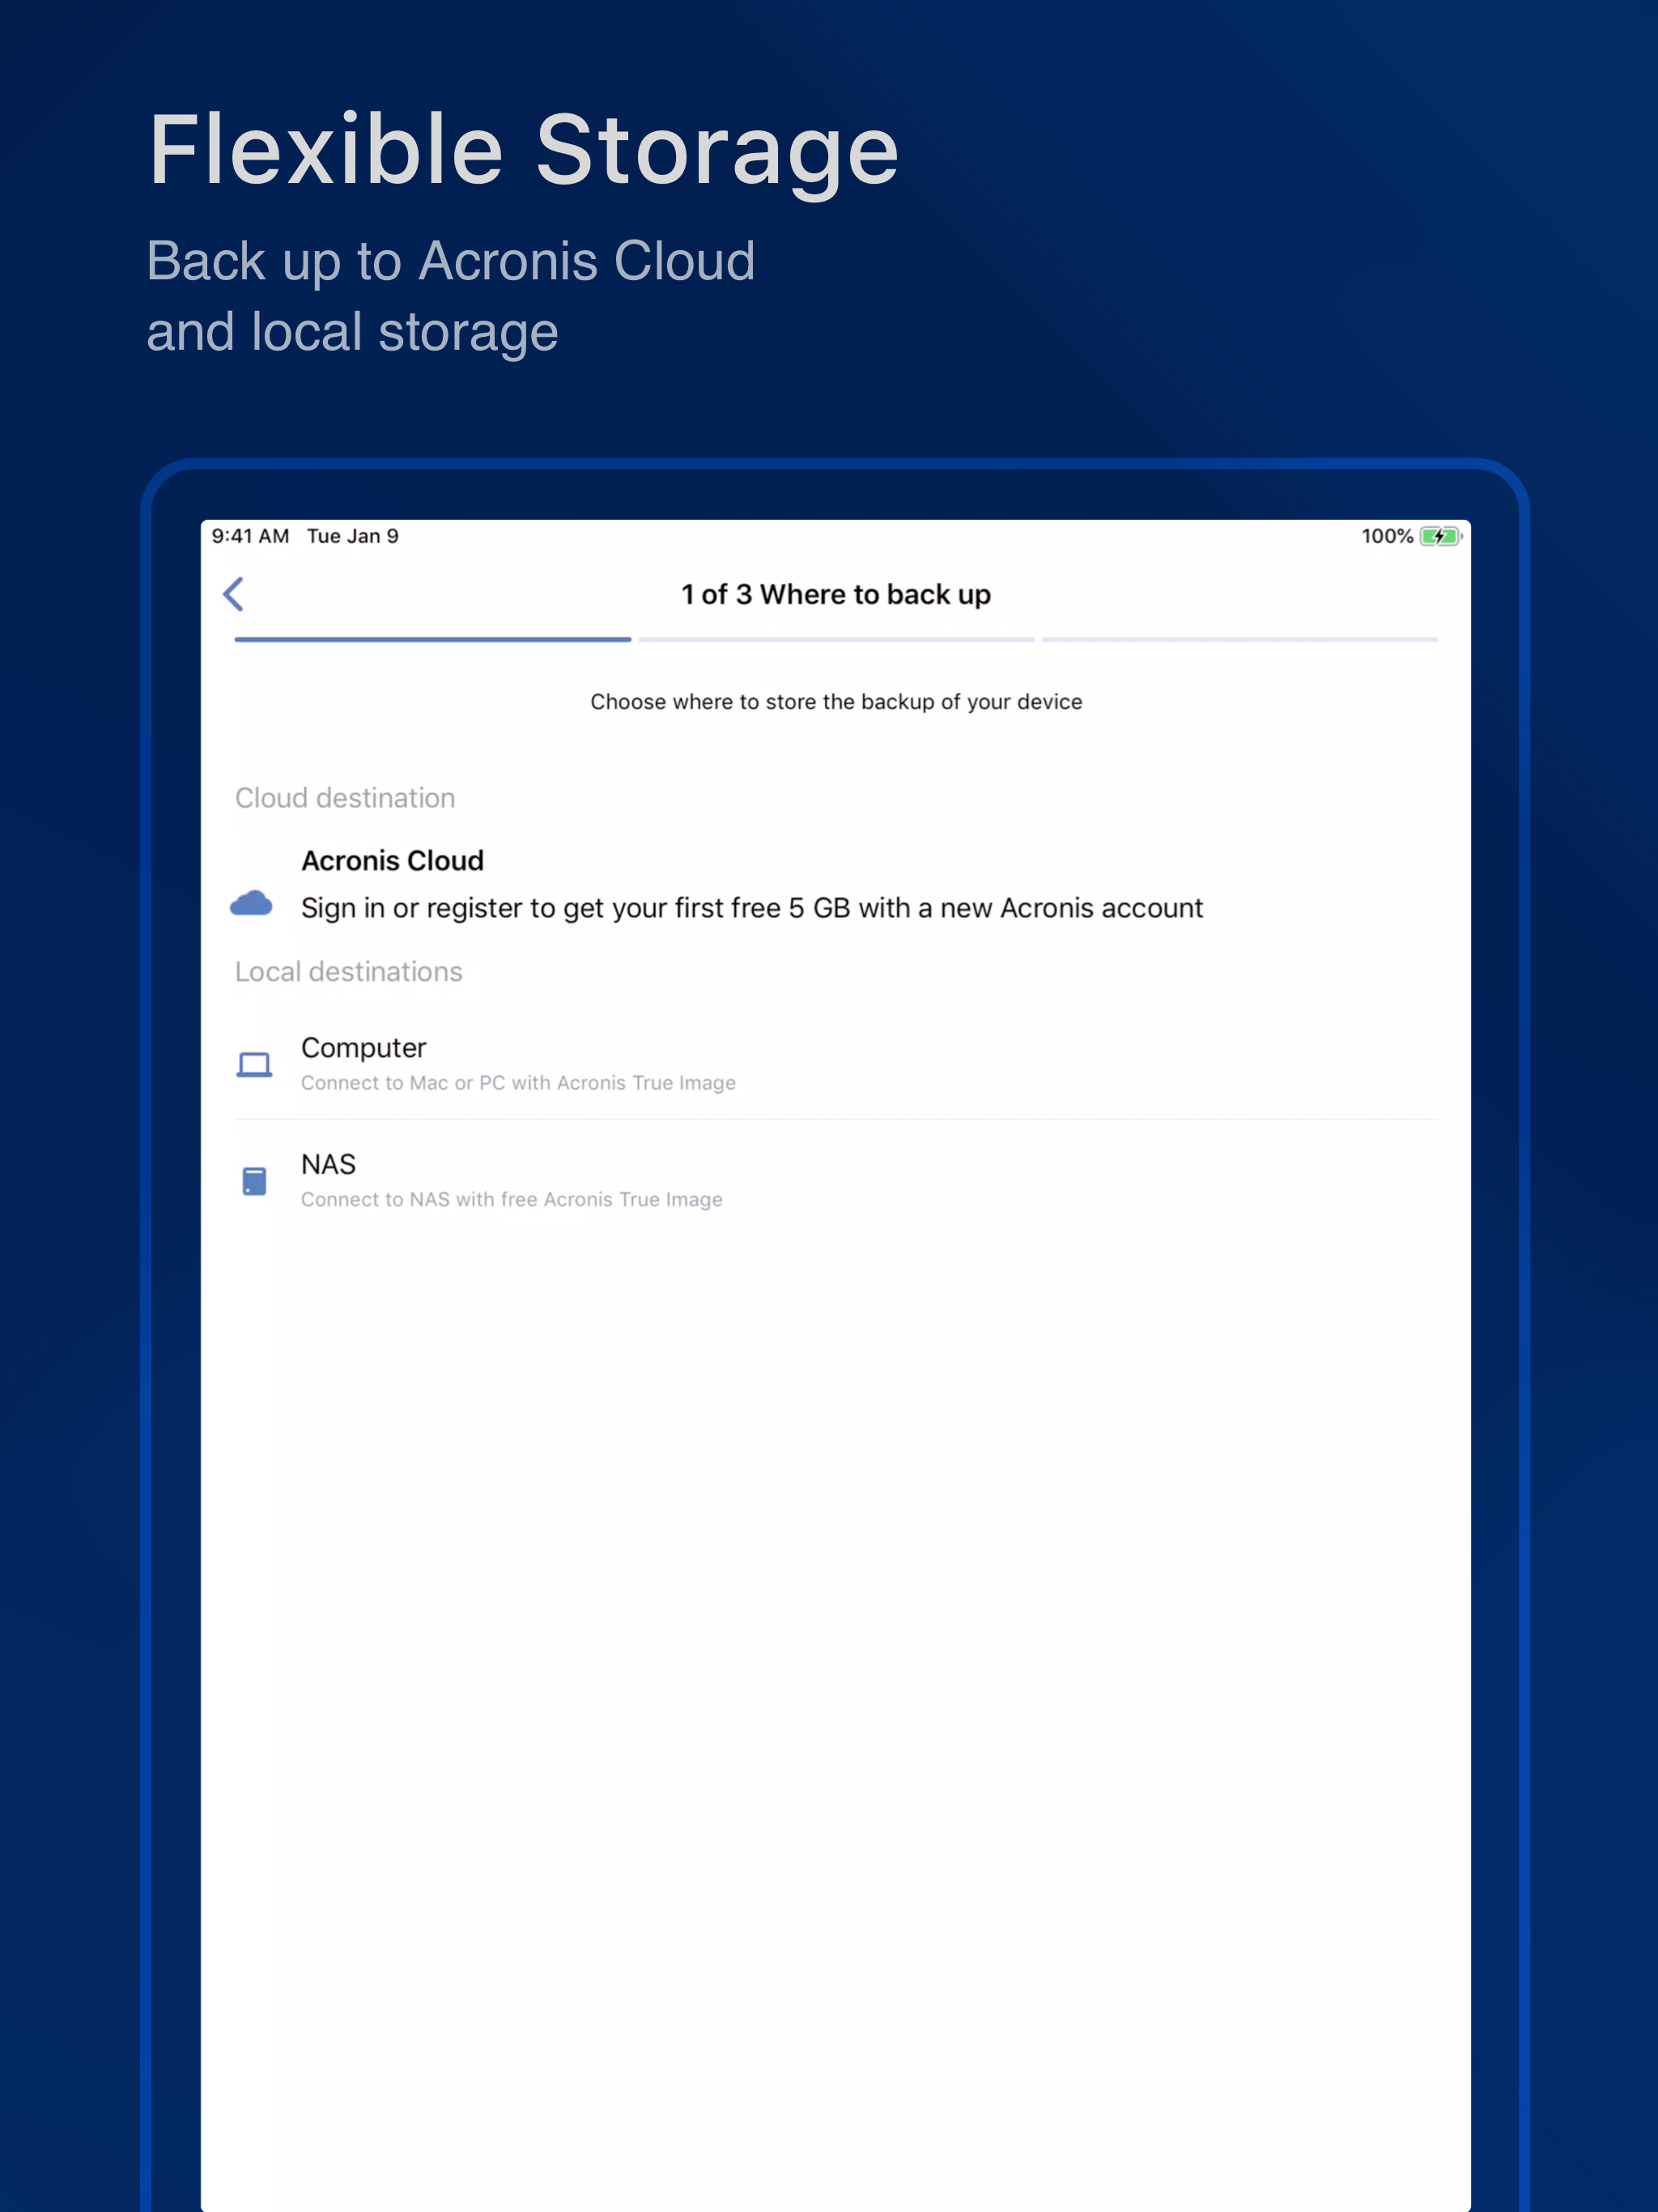
Task: Click the Computer laptop icon
Action: pos(254,1064)
